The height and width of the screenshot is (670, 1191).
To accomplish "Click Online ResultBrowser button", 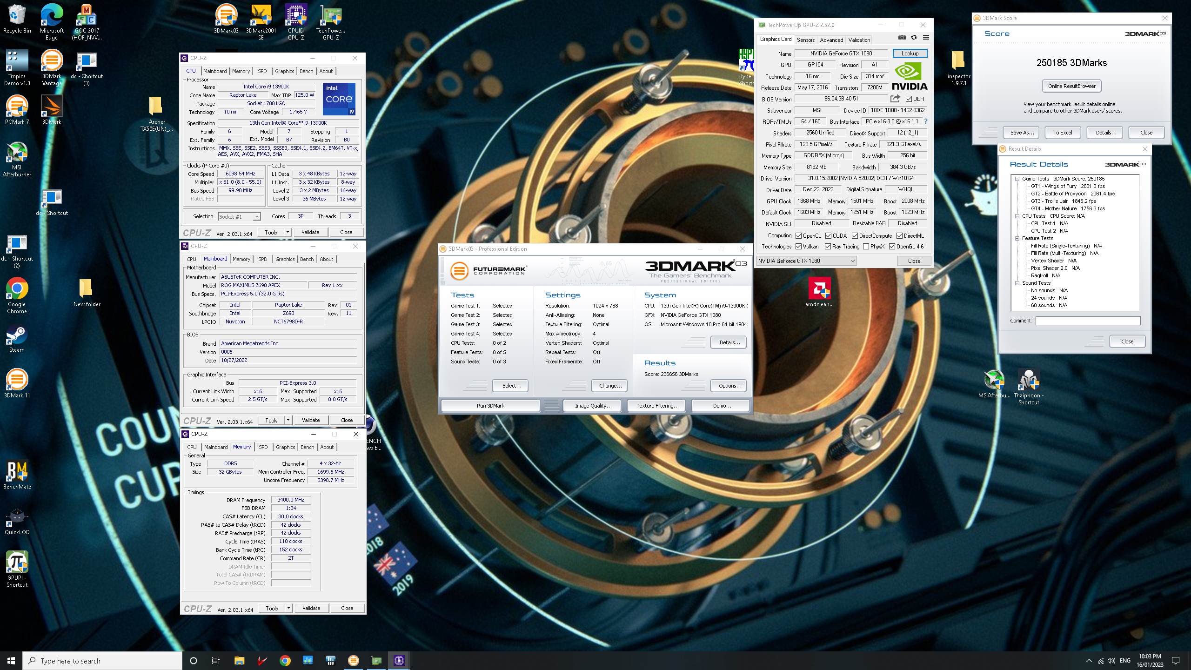I will (1071, 86).
